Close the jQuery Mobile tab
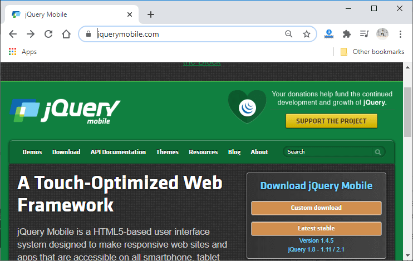 pyautogui.click(x=130, y=14)
